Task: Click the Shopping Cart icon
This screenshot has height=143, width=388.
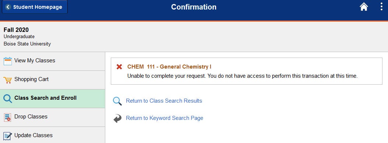Action: 8,80
